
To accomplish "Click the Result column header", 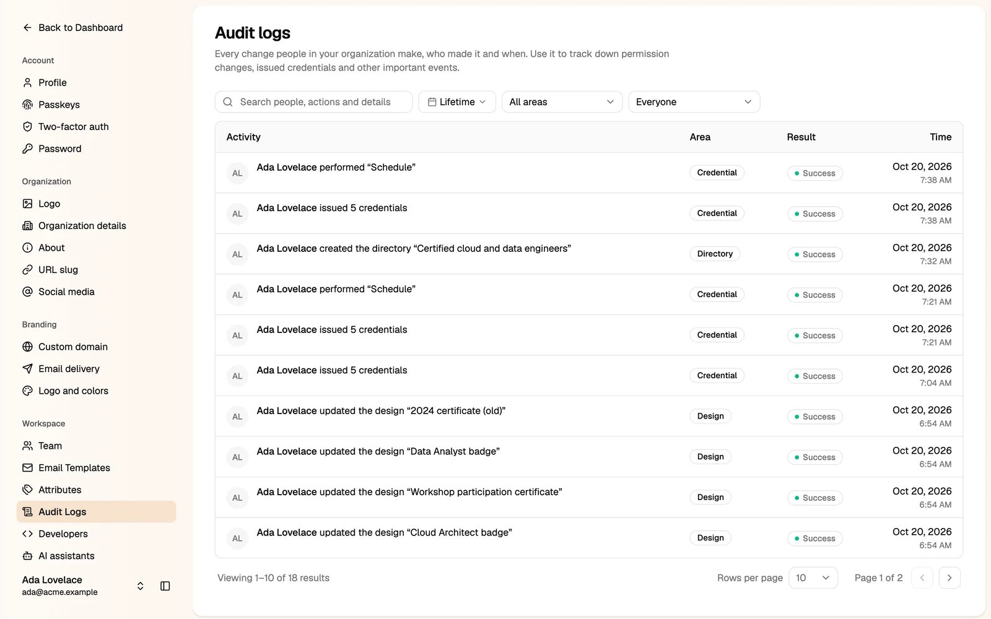I will (x=801, y=137).
